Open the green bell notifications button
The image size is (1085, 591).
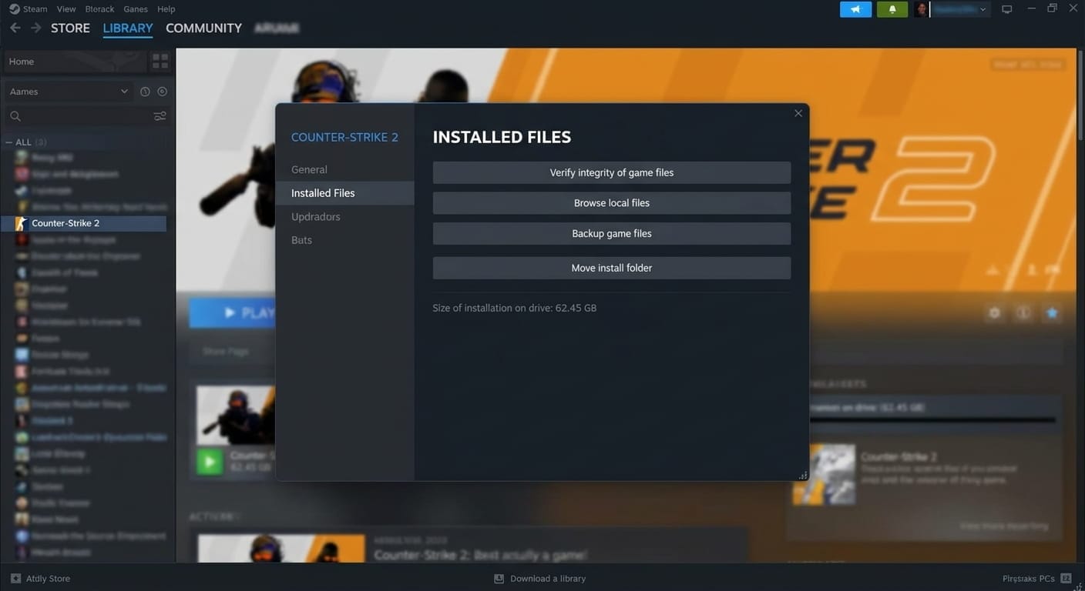pos(892,9)
